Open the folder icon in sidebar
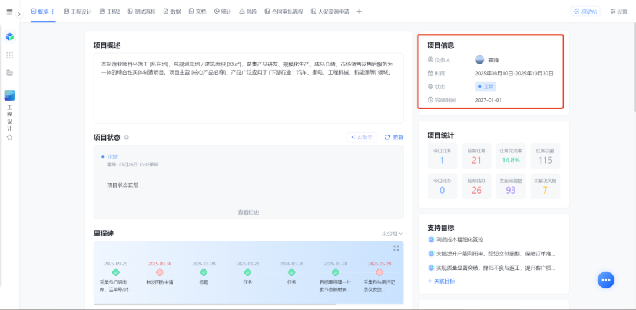 (x=10, y=73)
